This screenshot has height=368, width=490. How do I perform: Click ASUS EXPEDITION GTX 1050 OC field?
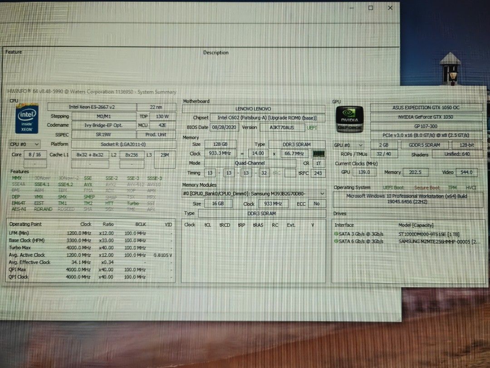pos(426,108)
